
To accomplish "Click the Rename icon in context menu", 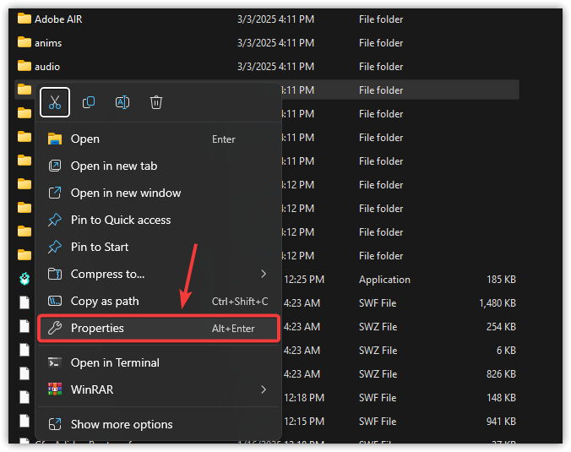I will pyautogui.click(x=122, y=102).
